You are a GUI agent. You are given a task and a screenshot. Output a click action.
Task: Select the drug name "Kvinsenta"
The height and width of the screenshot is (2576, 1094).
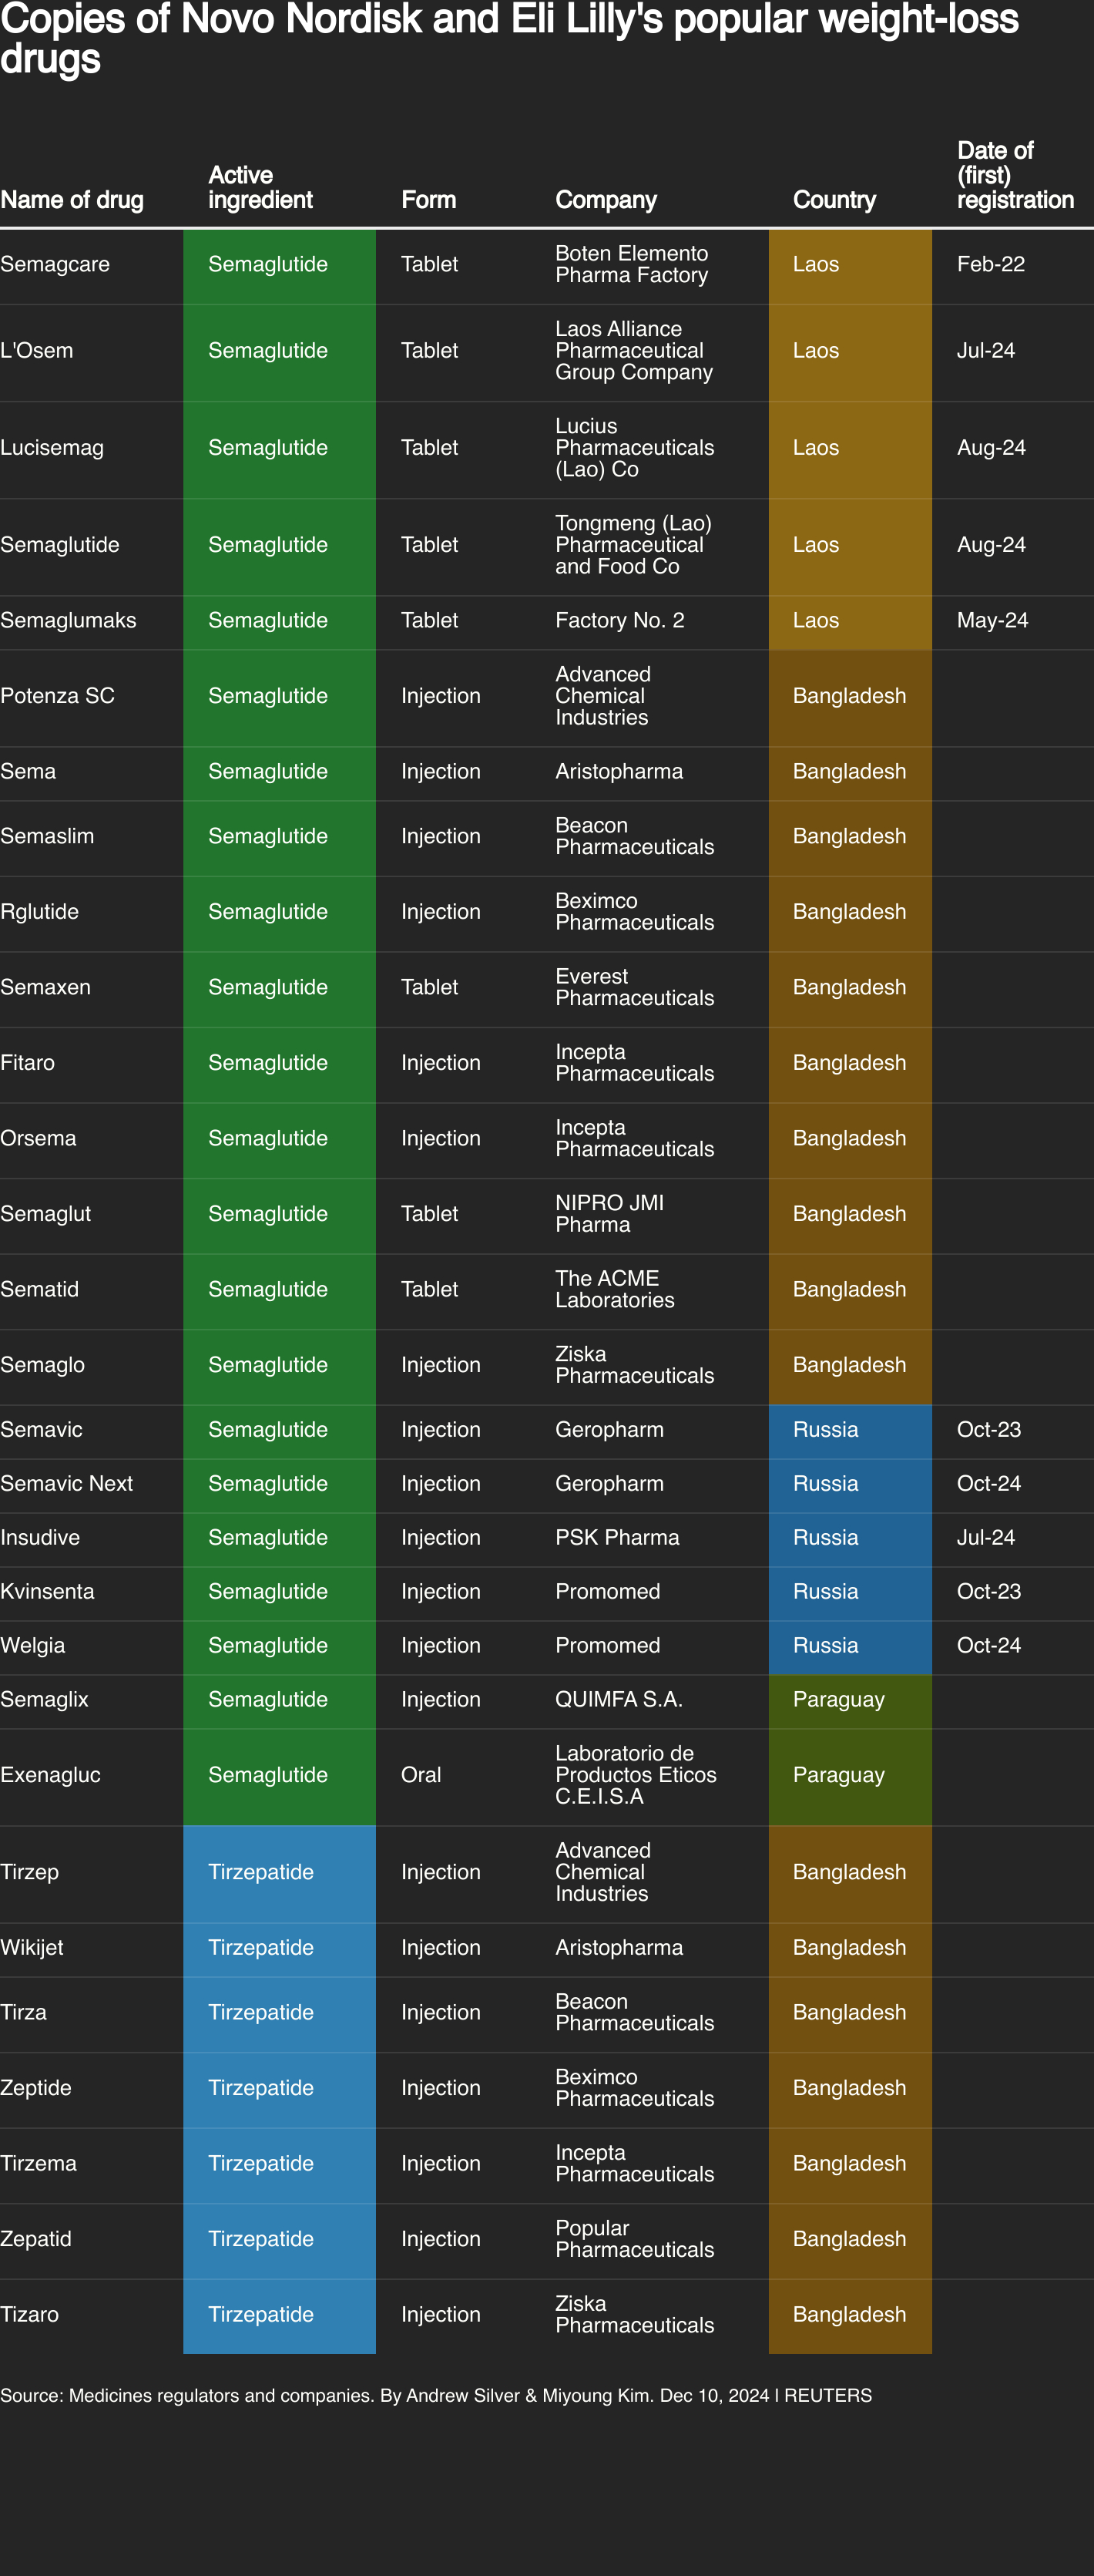(47, 1592)
